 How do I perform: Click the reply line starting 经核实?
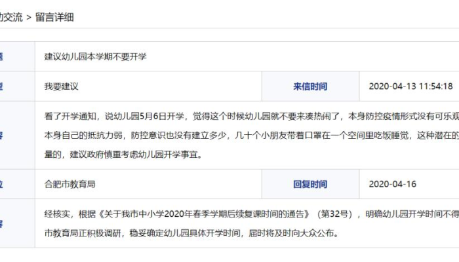251,214
